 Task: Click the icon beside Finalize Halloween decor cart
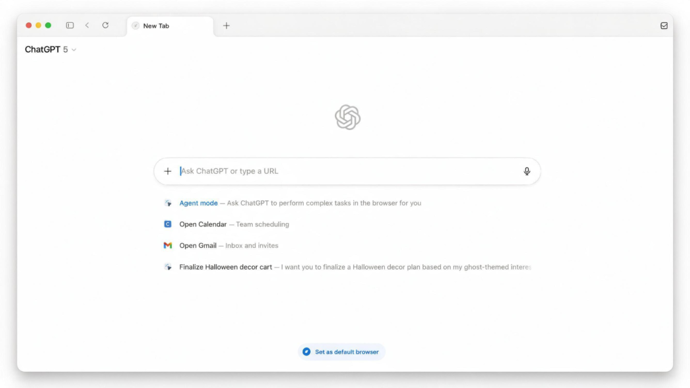point(168,267)
